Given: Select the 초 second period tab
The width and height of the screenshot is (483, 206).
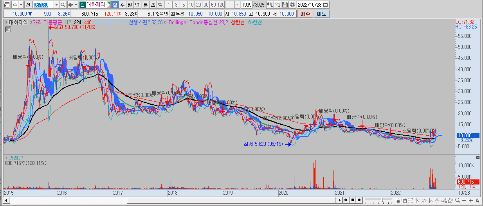Looking at the screenshot, I should pos(153,5).
